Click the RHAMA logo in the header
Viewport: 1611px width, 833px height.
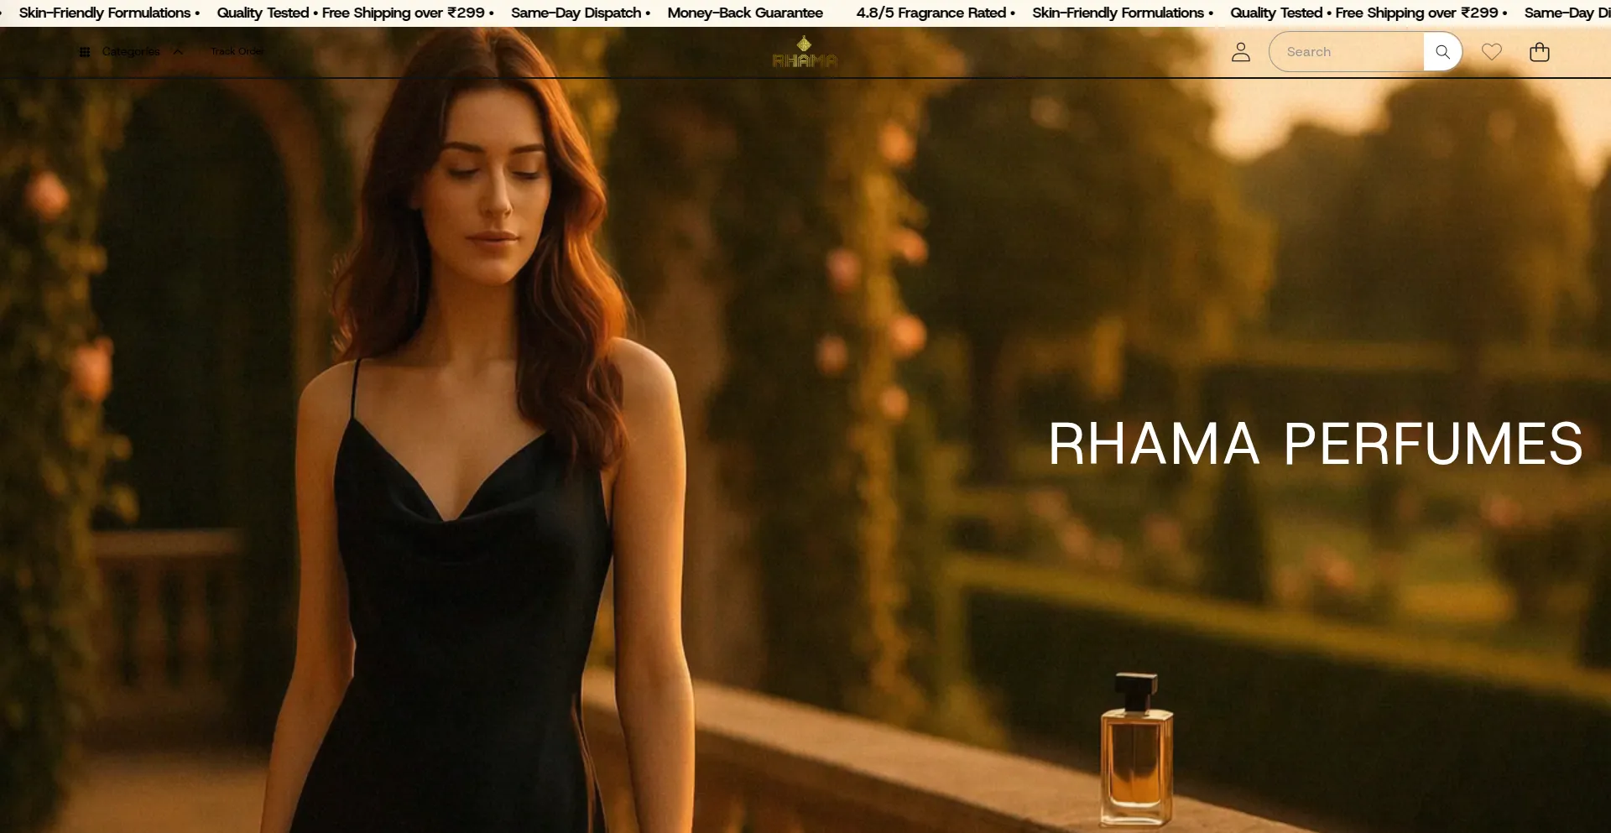[x=805, y=52]
